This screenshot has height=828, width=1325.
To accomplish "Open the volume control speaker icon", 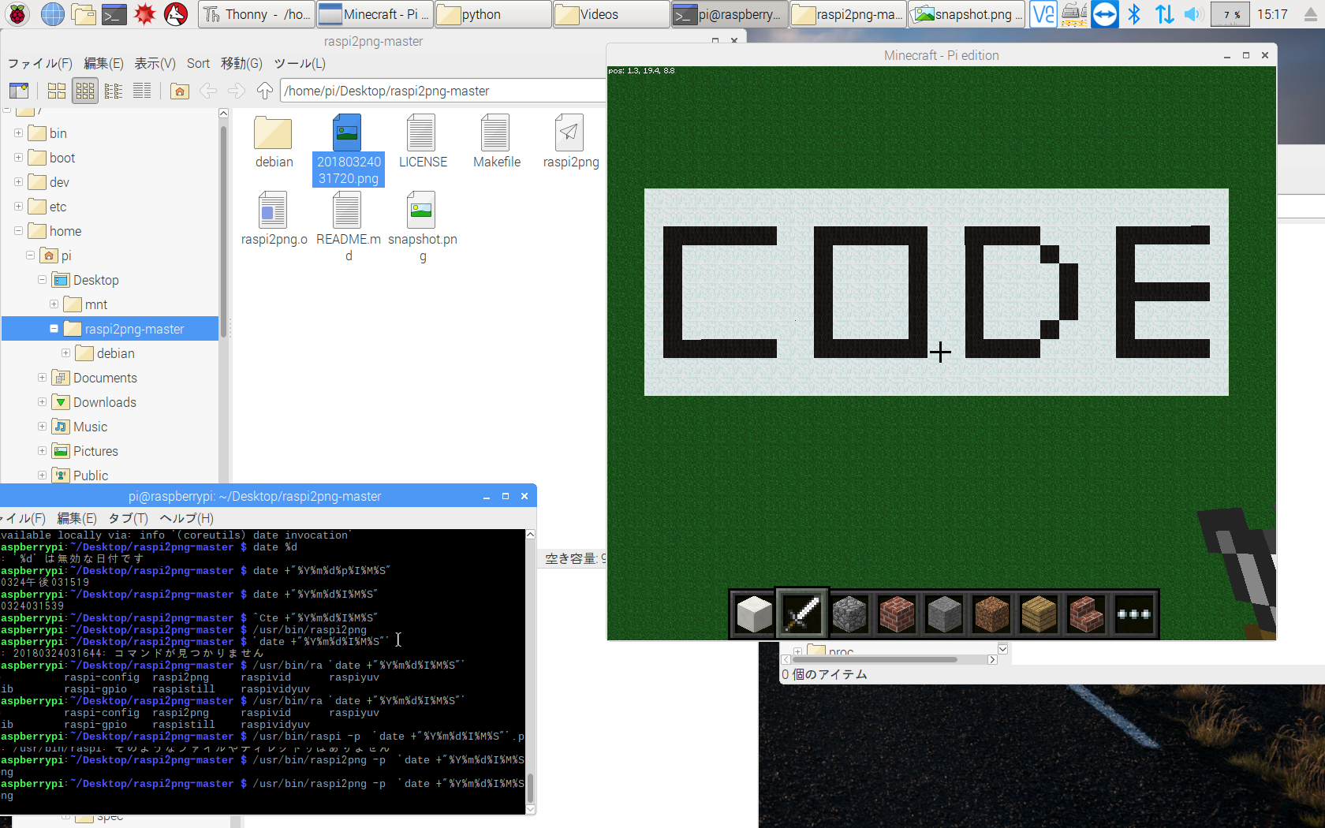I will (x=1193, y=14).
